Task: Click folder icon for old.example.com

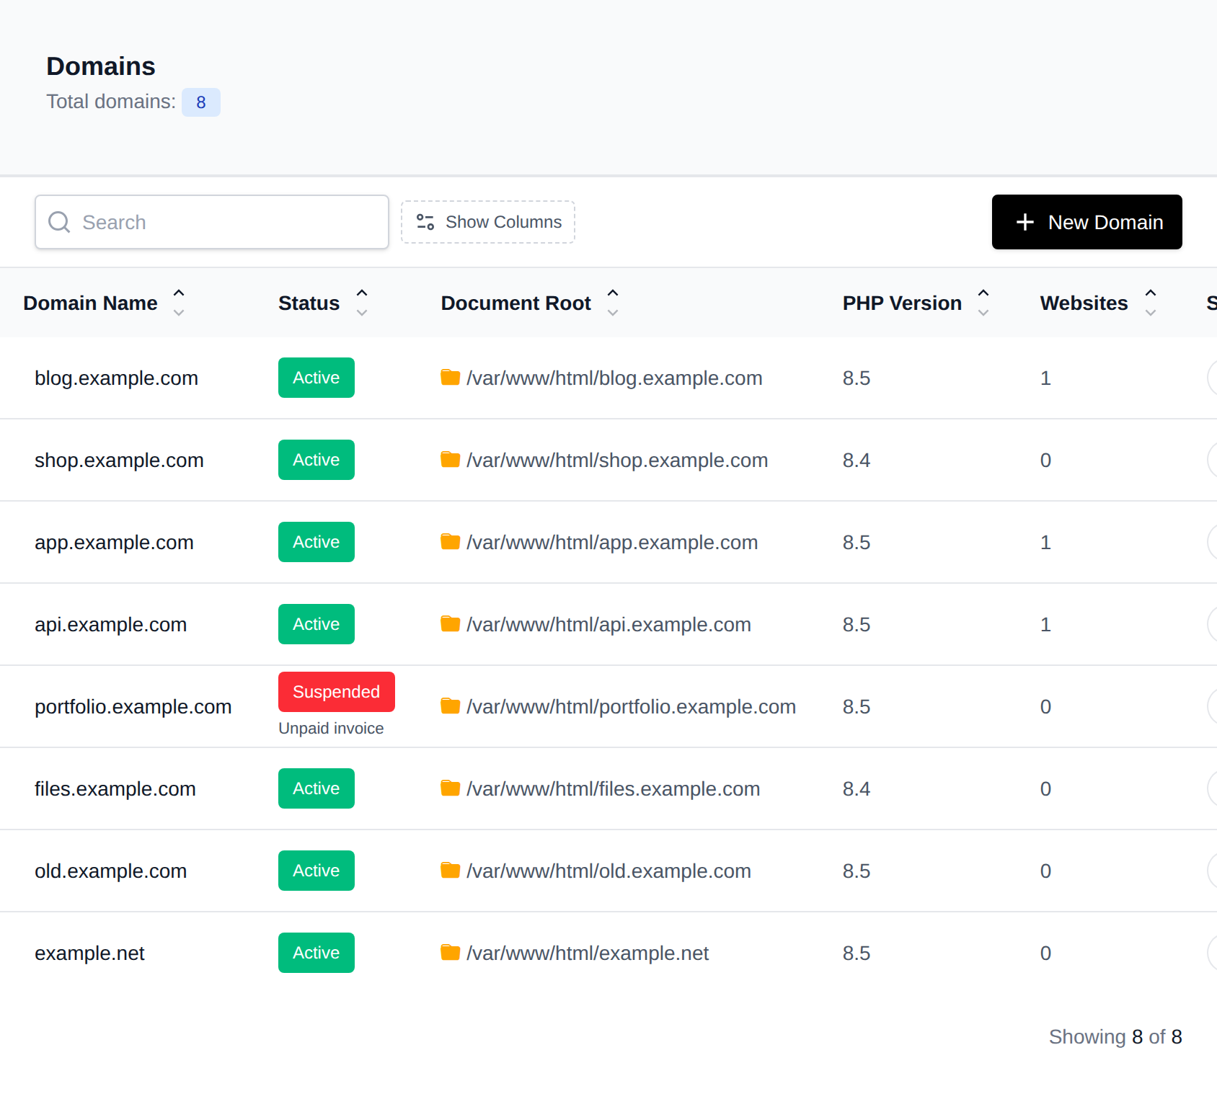Action: pyautogui.click(x=451, y=870)
